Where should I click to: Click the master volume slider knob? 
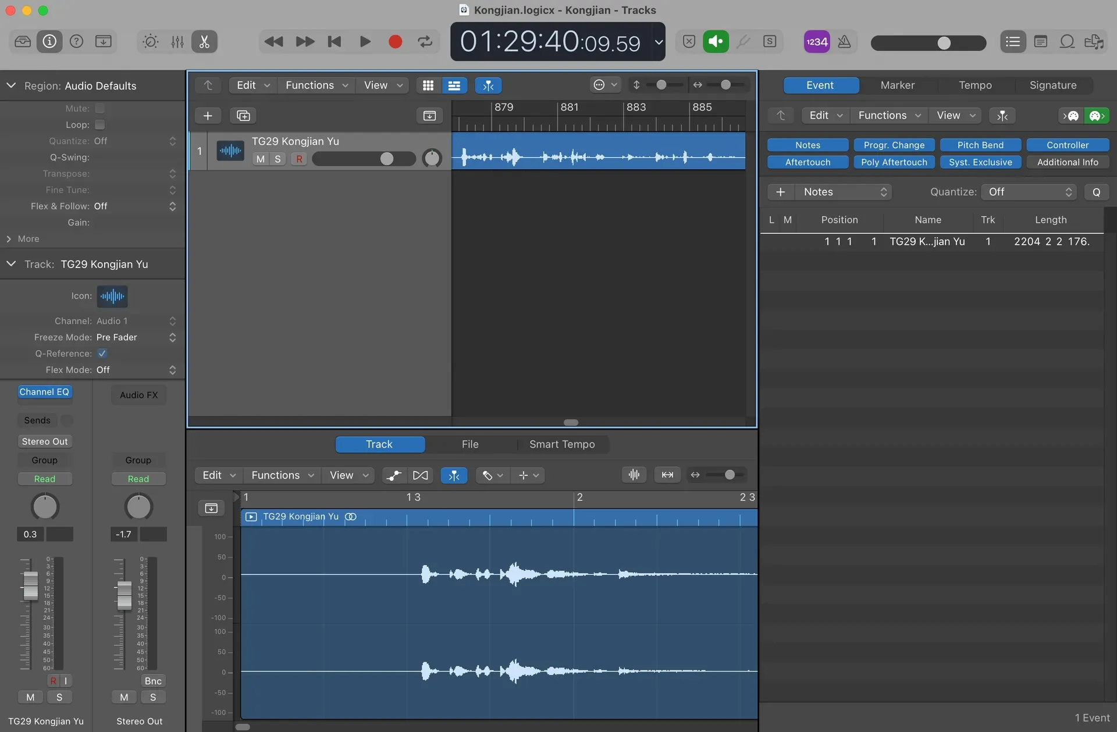click(944, 43)
